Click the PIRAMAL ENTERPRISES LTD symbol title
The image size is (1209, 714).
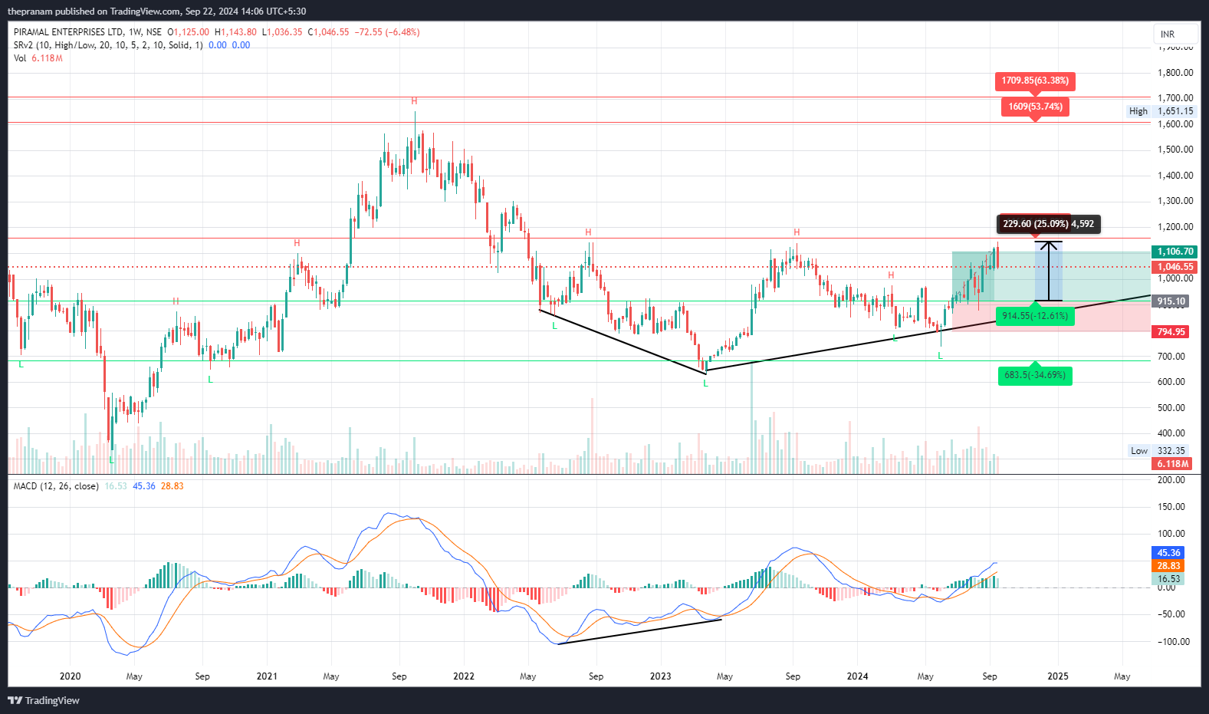click(x=68, y=32)
